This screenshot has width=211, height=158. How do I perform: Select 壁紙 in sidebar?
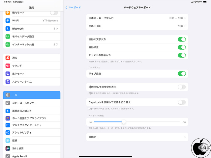[32, 141]
